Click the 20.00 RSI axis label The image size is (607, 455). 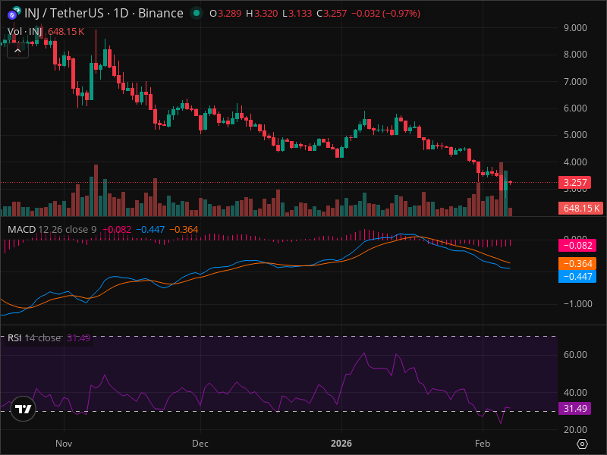[x=575, y=430]
